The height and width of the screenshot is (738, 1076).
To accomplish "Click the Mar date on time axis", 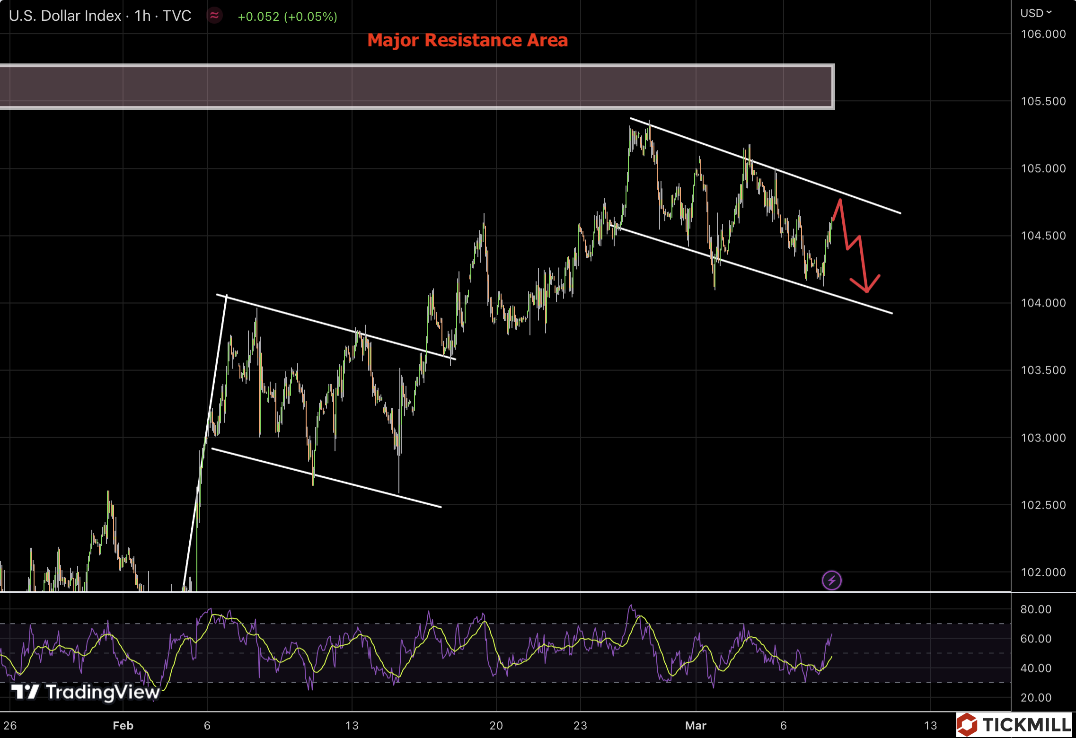I will point(696,725).
